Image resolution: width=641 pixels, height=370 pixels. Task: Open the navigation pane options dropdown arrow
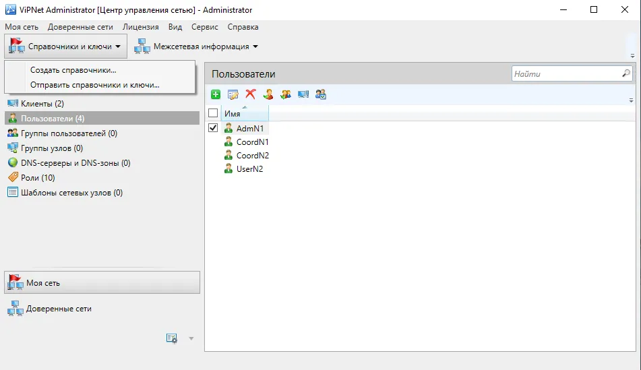click(x=191, y=338)
